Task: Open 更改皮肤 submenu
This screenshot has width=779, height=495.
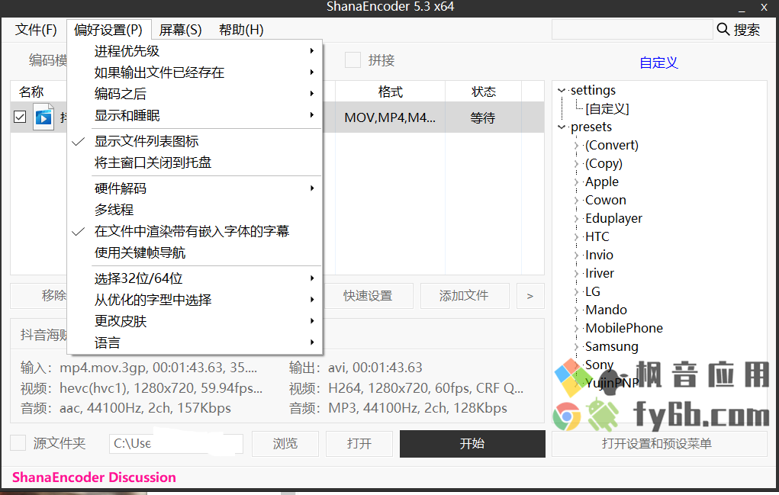Action: [195, 321]
